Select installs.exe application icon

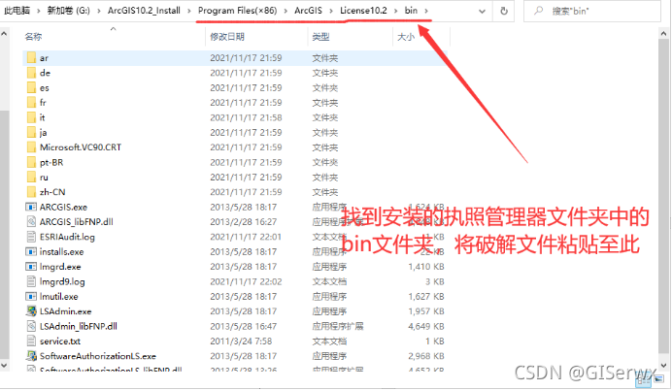click(31, 251)
